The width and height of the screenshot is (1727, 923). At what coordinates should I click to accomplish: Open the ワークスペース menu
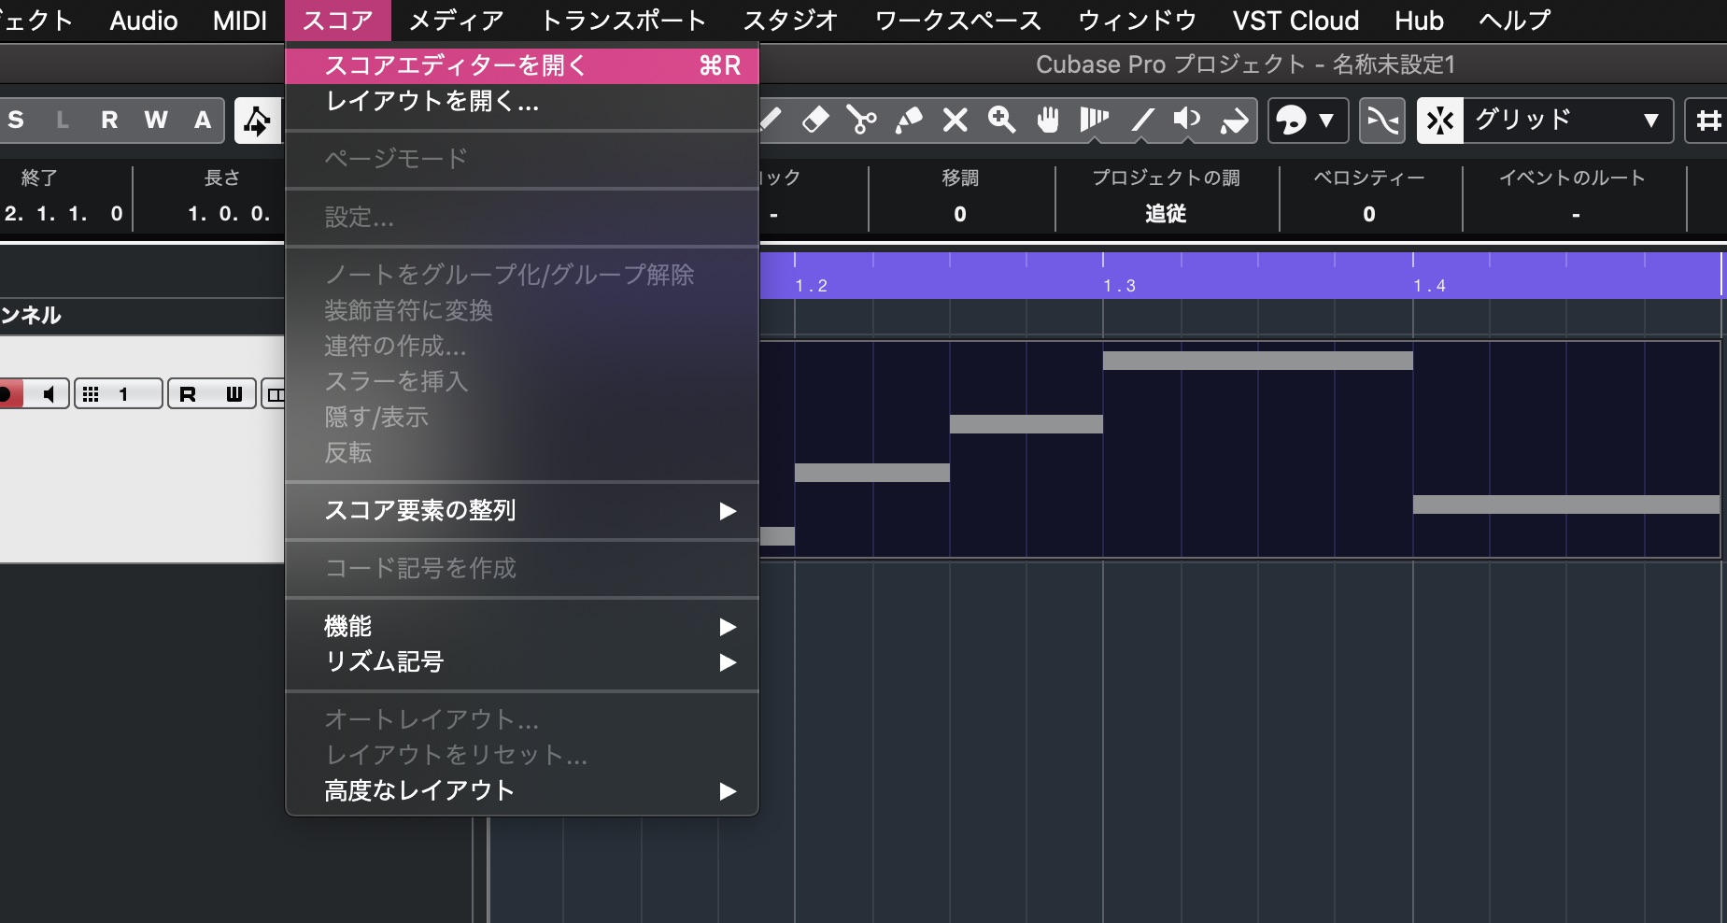[x=957, y=21]
